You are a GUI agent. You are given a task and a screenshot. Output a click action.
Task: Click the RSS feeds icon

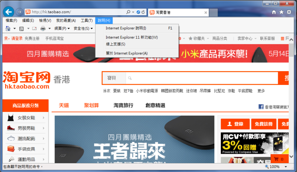[22, 29]
